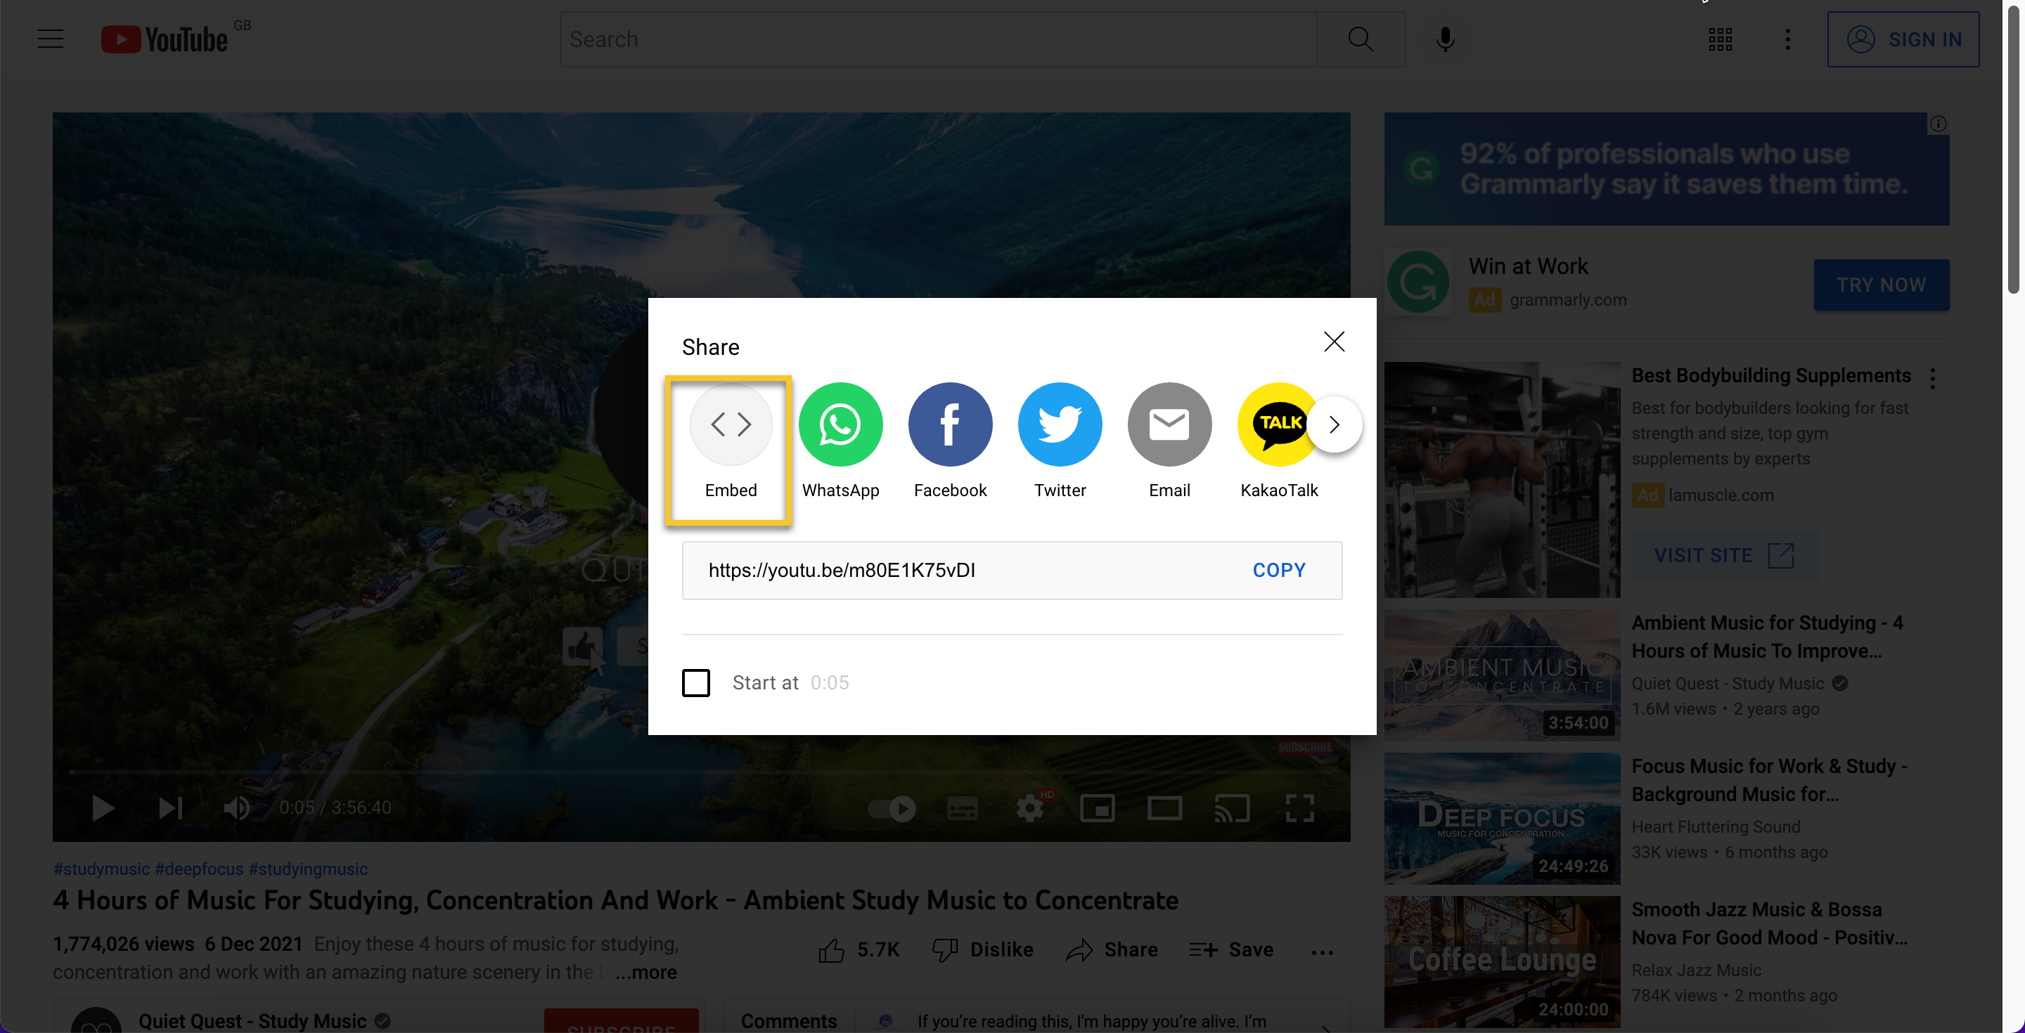
Task: Enter full screen mode
Action: pyautogui.click(x=1299, y=808)
